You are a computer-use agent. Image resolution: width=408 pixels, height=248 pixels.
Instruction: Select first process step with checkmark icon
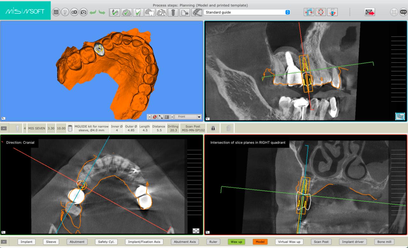coord(115,12)
